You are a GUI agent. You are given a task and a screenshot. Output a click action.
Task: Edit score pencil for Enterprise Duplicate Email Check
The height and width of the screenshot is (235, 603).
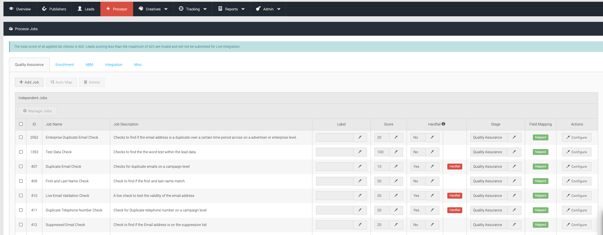pos(396,138)
